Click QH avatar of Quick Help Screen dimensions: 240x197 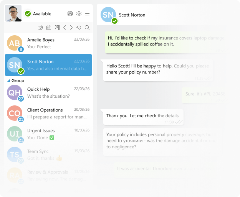tap(15, 92)
